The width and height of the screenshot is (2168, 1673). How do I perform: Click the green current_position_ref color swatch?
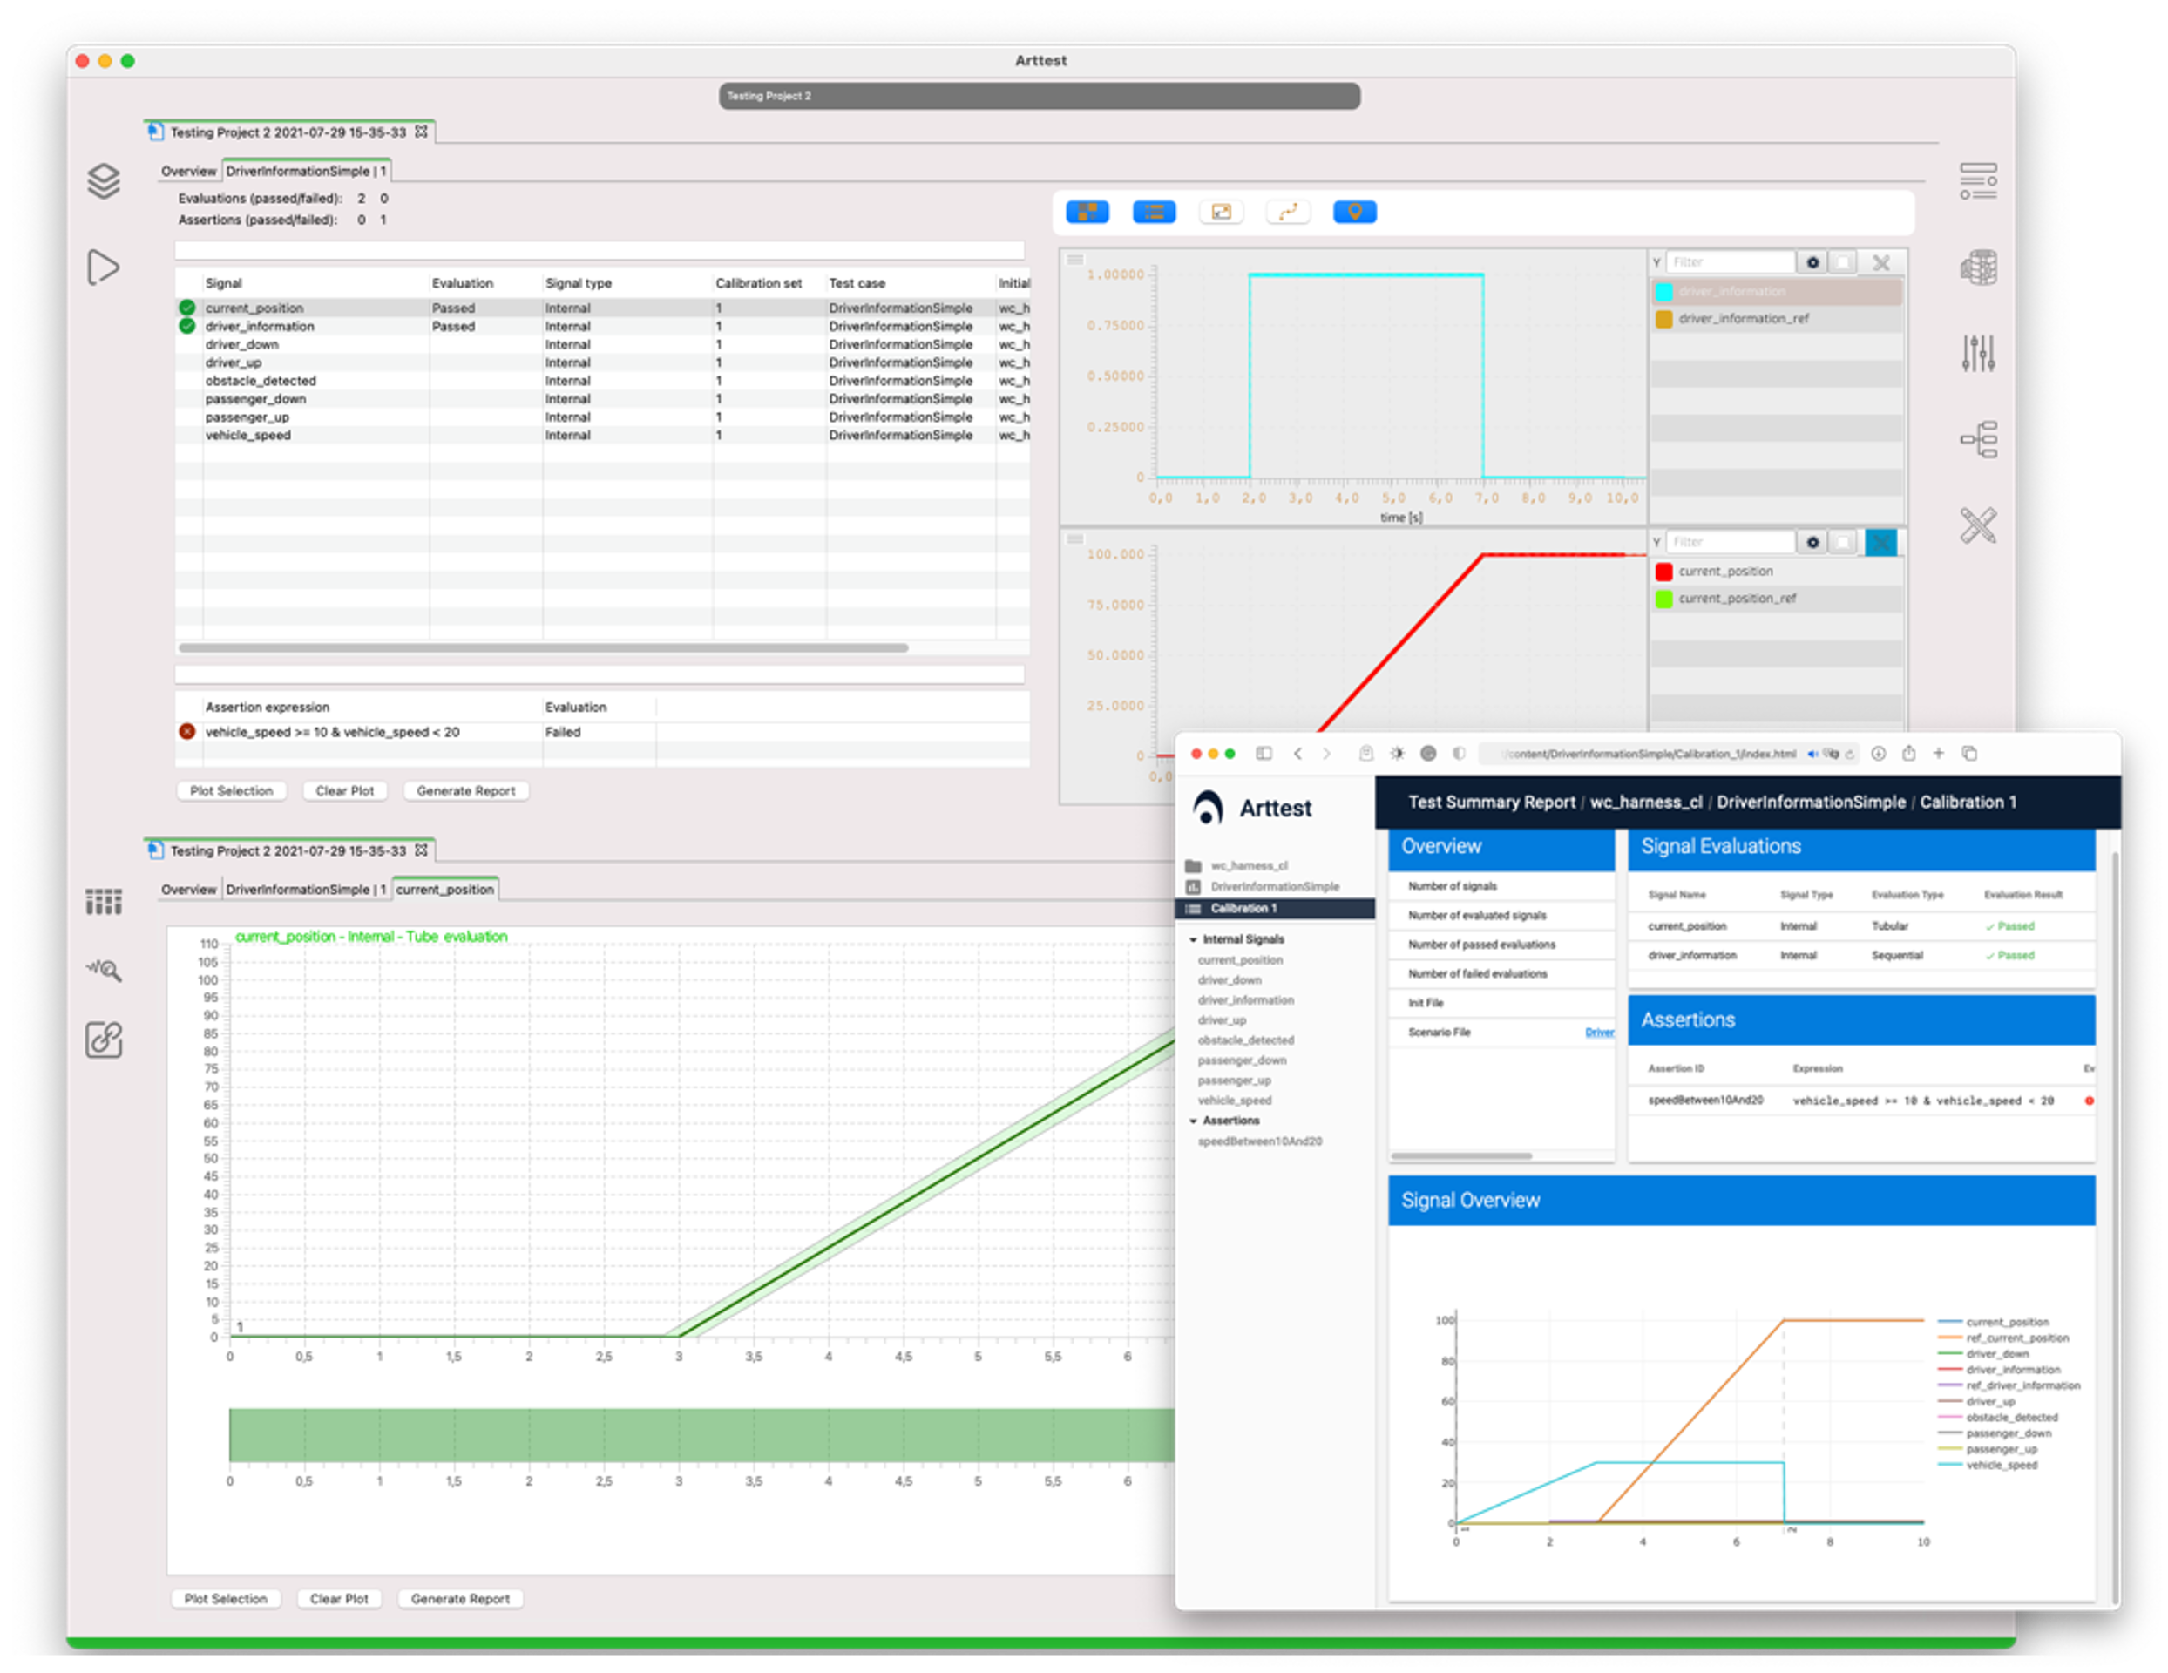click(1663, 599)
